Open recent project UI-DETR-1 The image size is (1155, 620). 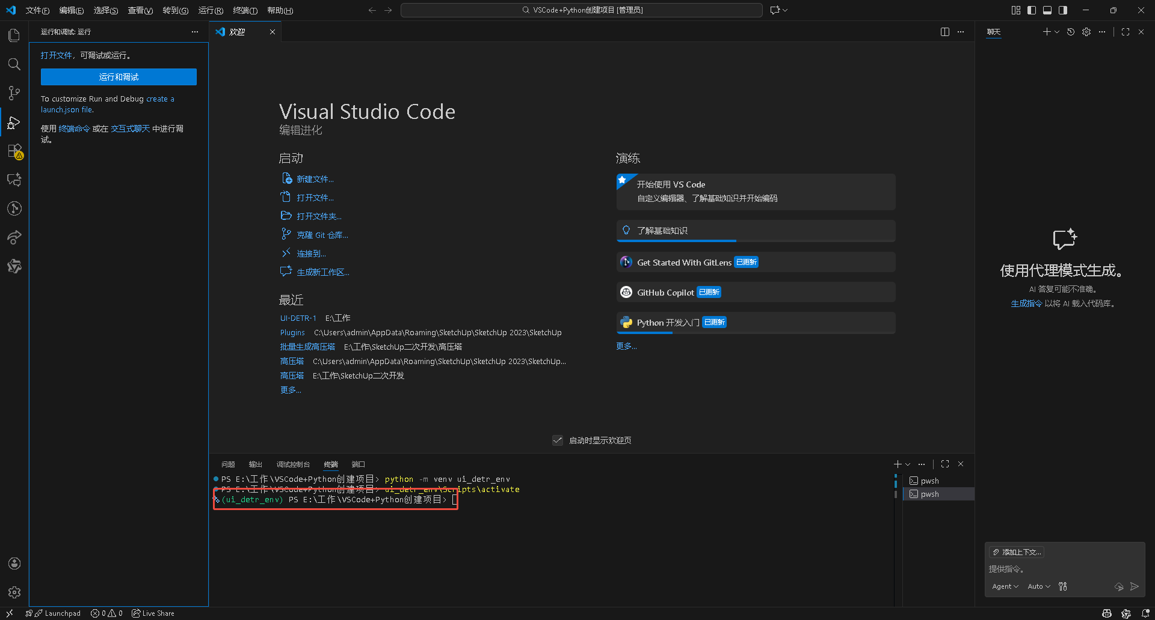[298, 318]
